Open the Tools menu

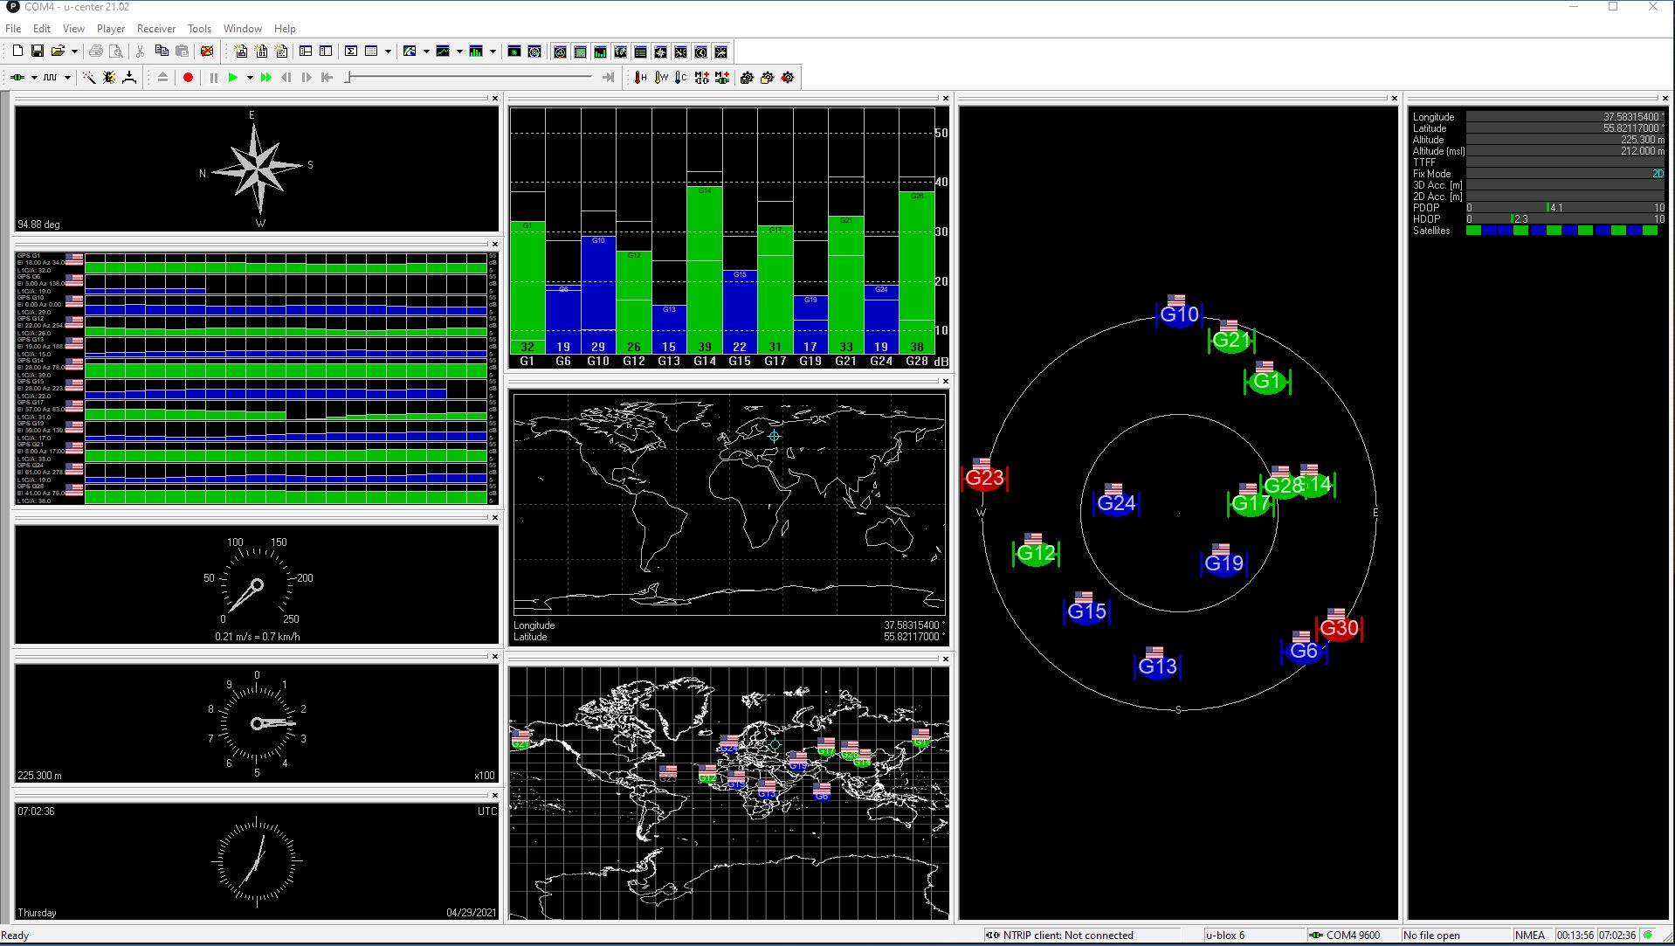point(199,29)
